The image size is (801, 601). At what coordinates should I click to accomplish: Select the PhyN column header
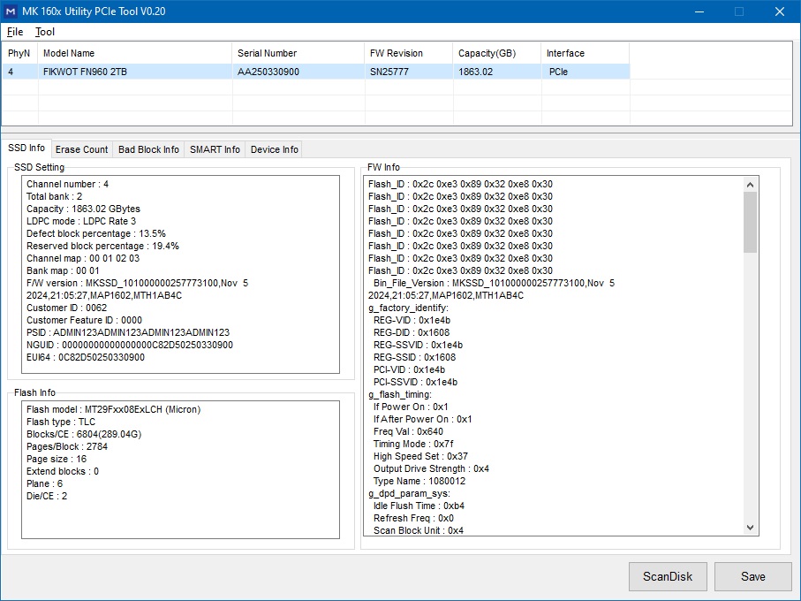(19, 53)
